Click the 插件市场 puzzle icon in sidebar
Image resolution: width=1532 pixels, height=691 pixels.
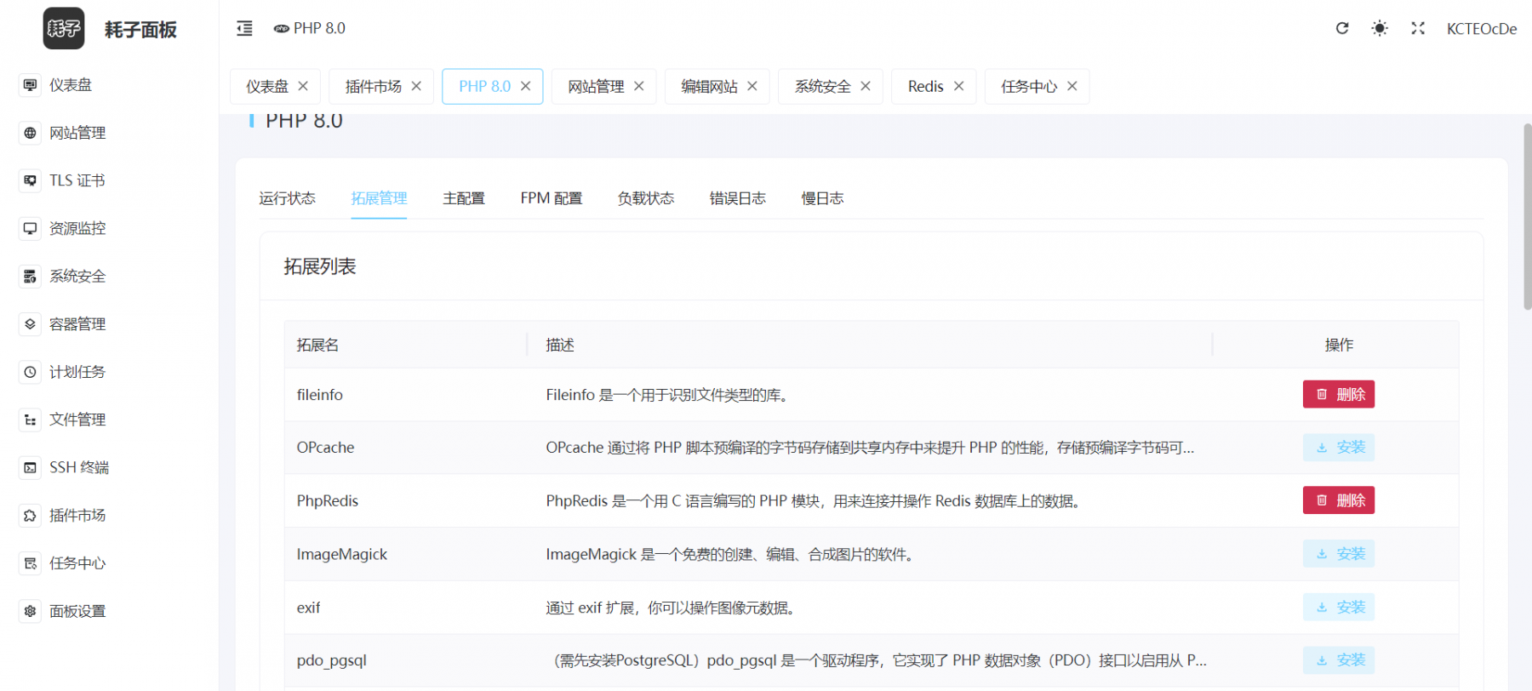tap(31, 516)
